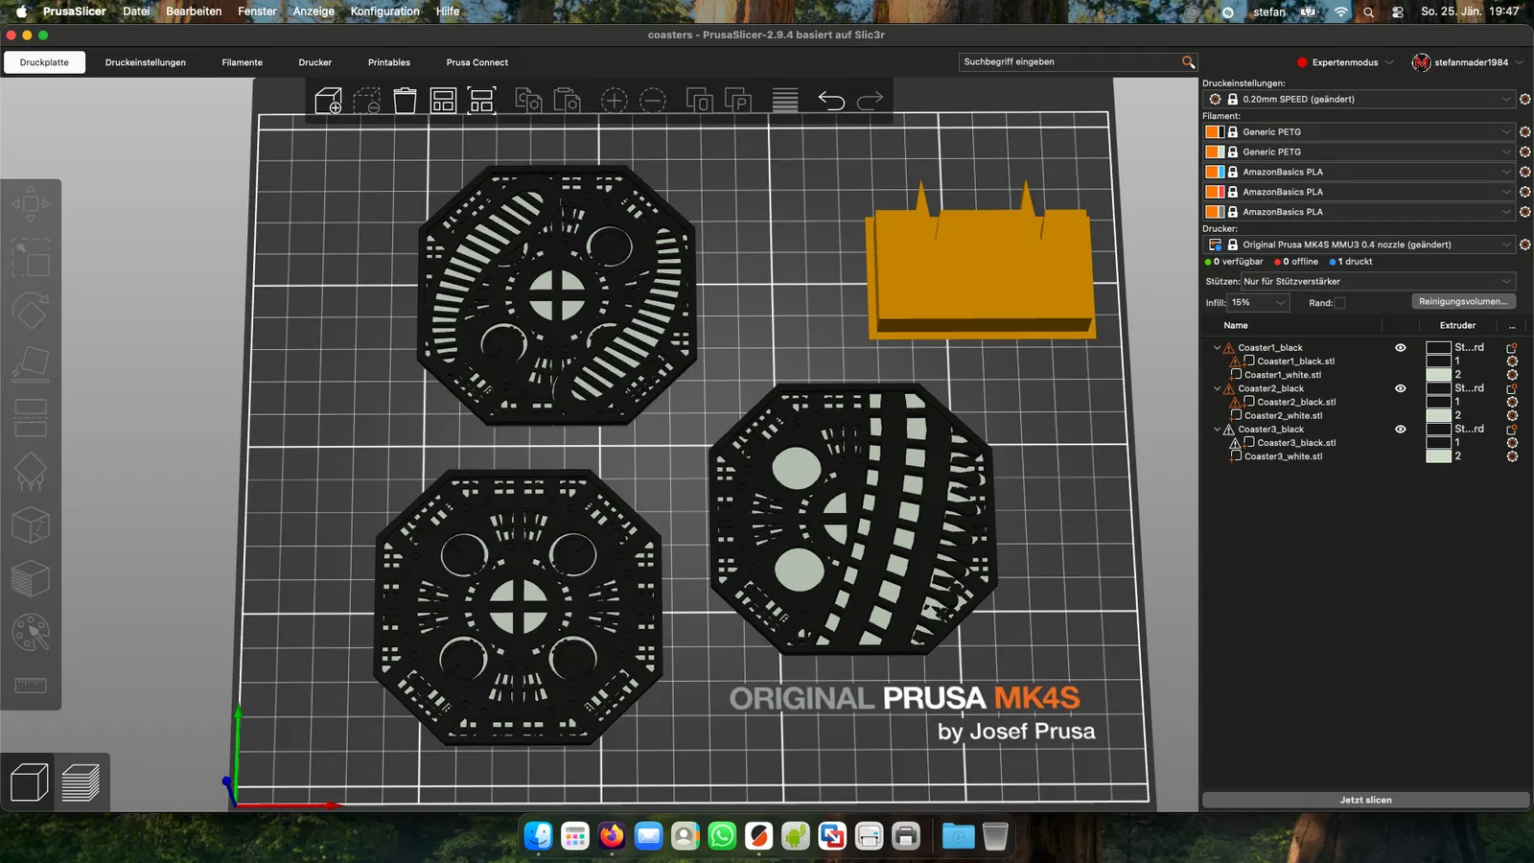
Task: Select the Move gizmo tool
Action: coord(31,204)
